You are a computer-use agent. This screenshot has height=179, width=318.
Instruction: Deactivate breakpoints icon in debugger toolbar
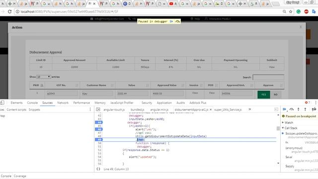click(314, 109)
